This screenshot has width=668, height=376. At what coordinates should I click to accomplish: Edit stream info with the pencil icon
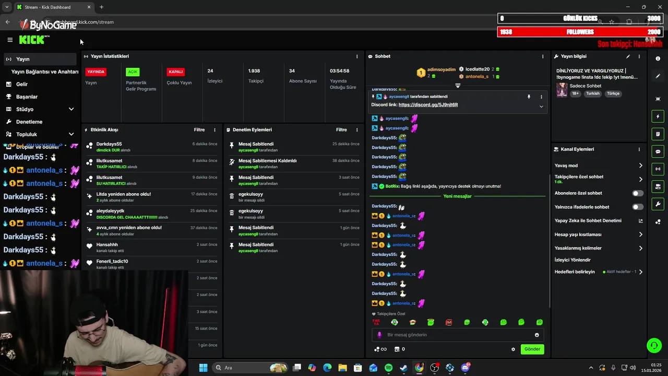tap(628, 56)
